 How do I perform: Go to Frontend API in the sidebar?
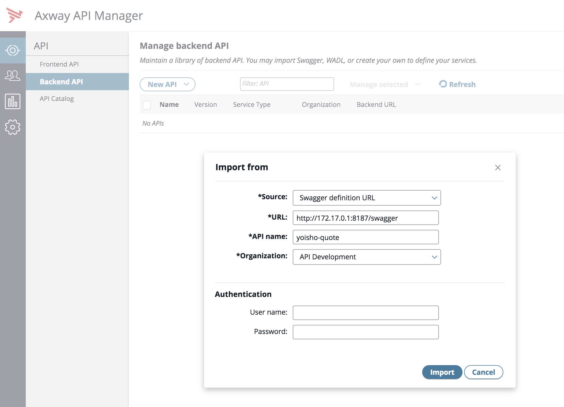coord(59,64)
